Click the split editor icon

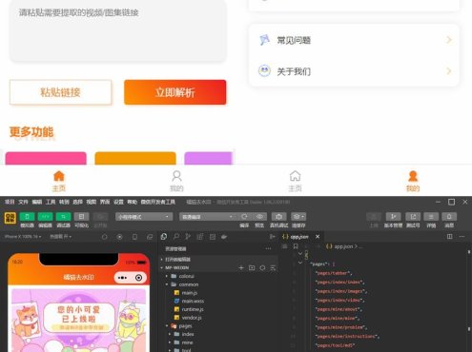point(449,237)
